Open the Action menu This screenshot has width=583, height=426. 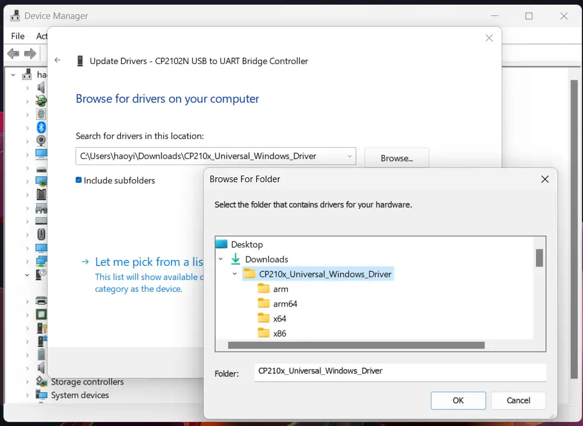pos(43,36)
